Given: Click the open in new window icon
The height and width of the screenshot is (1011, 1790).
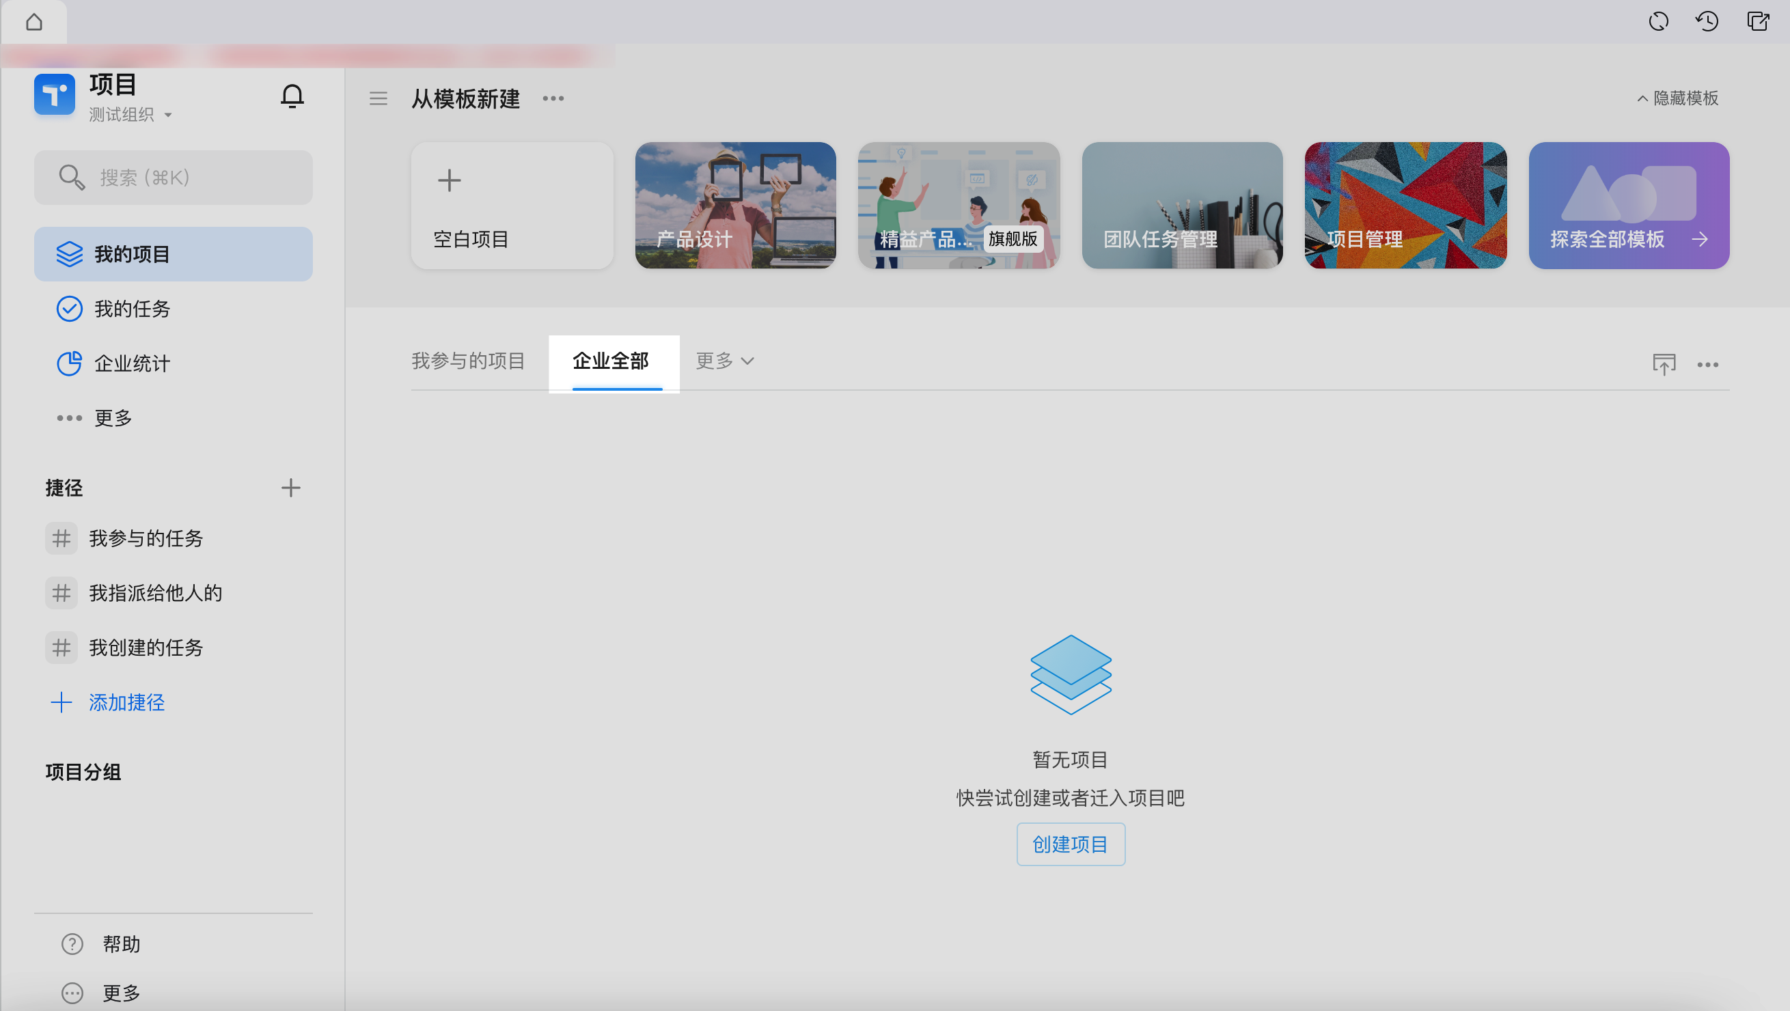Looking at the screenshot, I should pyautogui.click(x=1758, y=22).
